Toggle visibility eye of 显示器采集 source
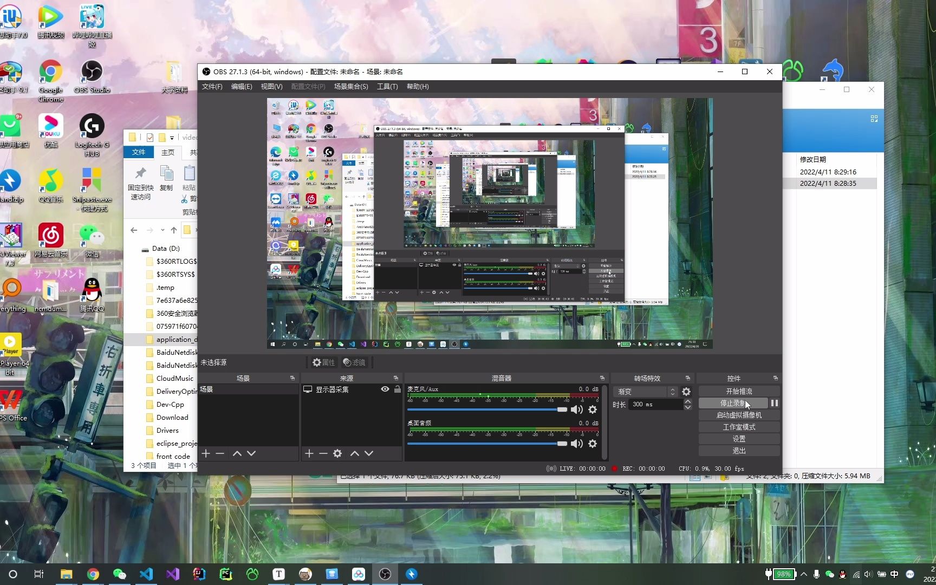The image size is (936, 585). [x=385, y=389]
